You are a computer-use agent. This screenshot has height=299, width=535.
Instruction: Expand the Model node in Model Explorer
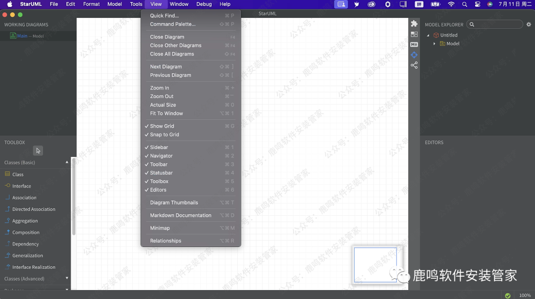click(x=434, y=44)
